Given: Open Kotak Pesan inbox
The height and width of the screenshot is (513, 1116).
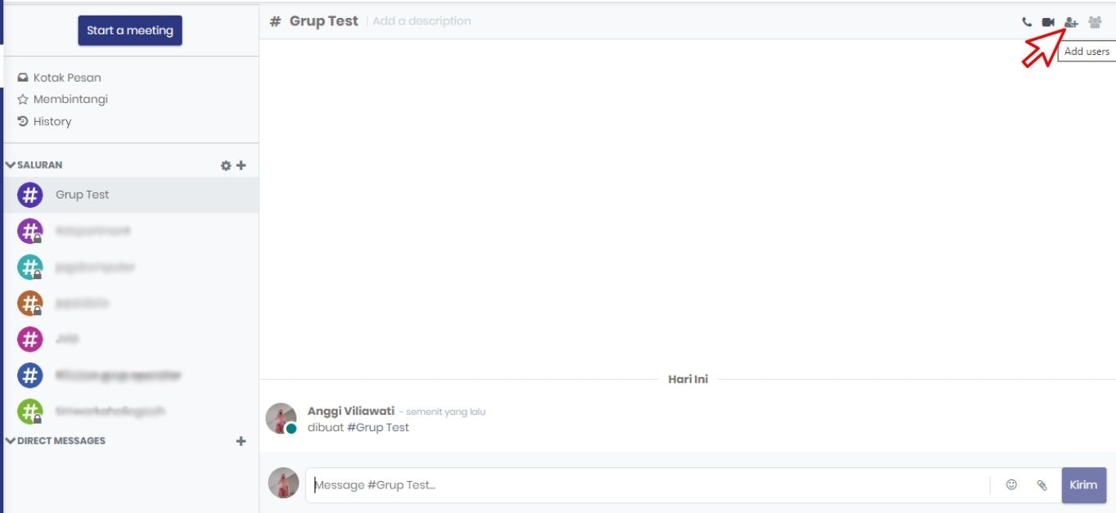Looking at the screenshot, I should coord(60,78).
